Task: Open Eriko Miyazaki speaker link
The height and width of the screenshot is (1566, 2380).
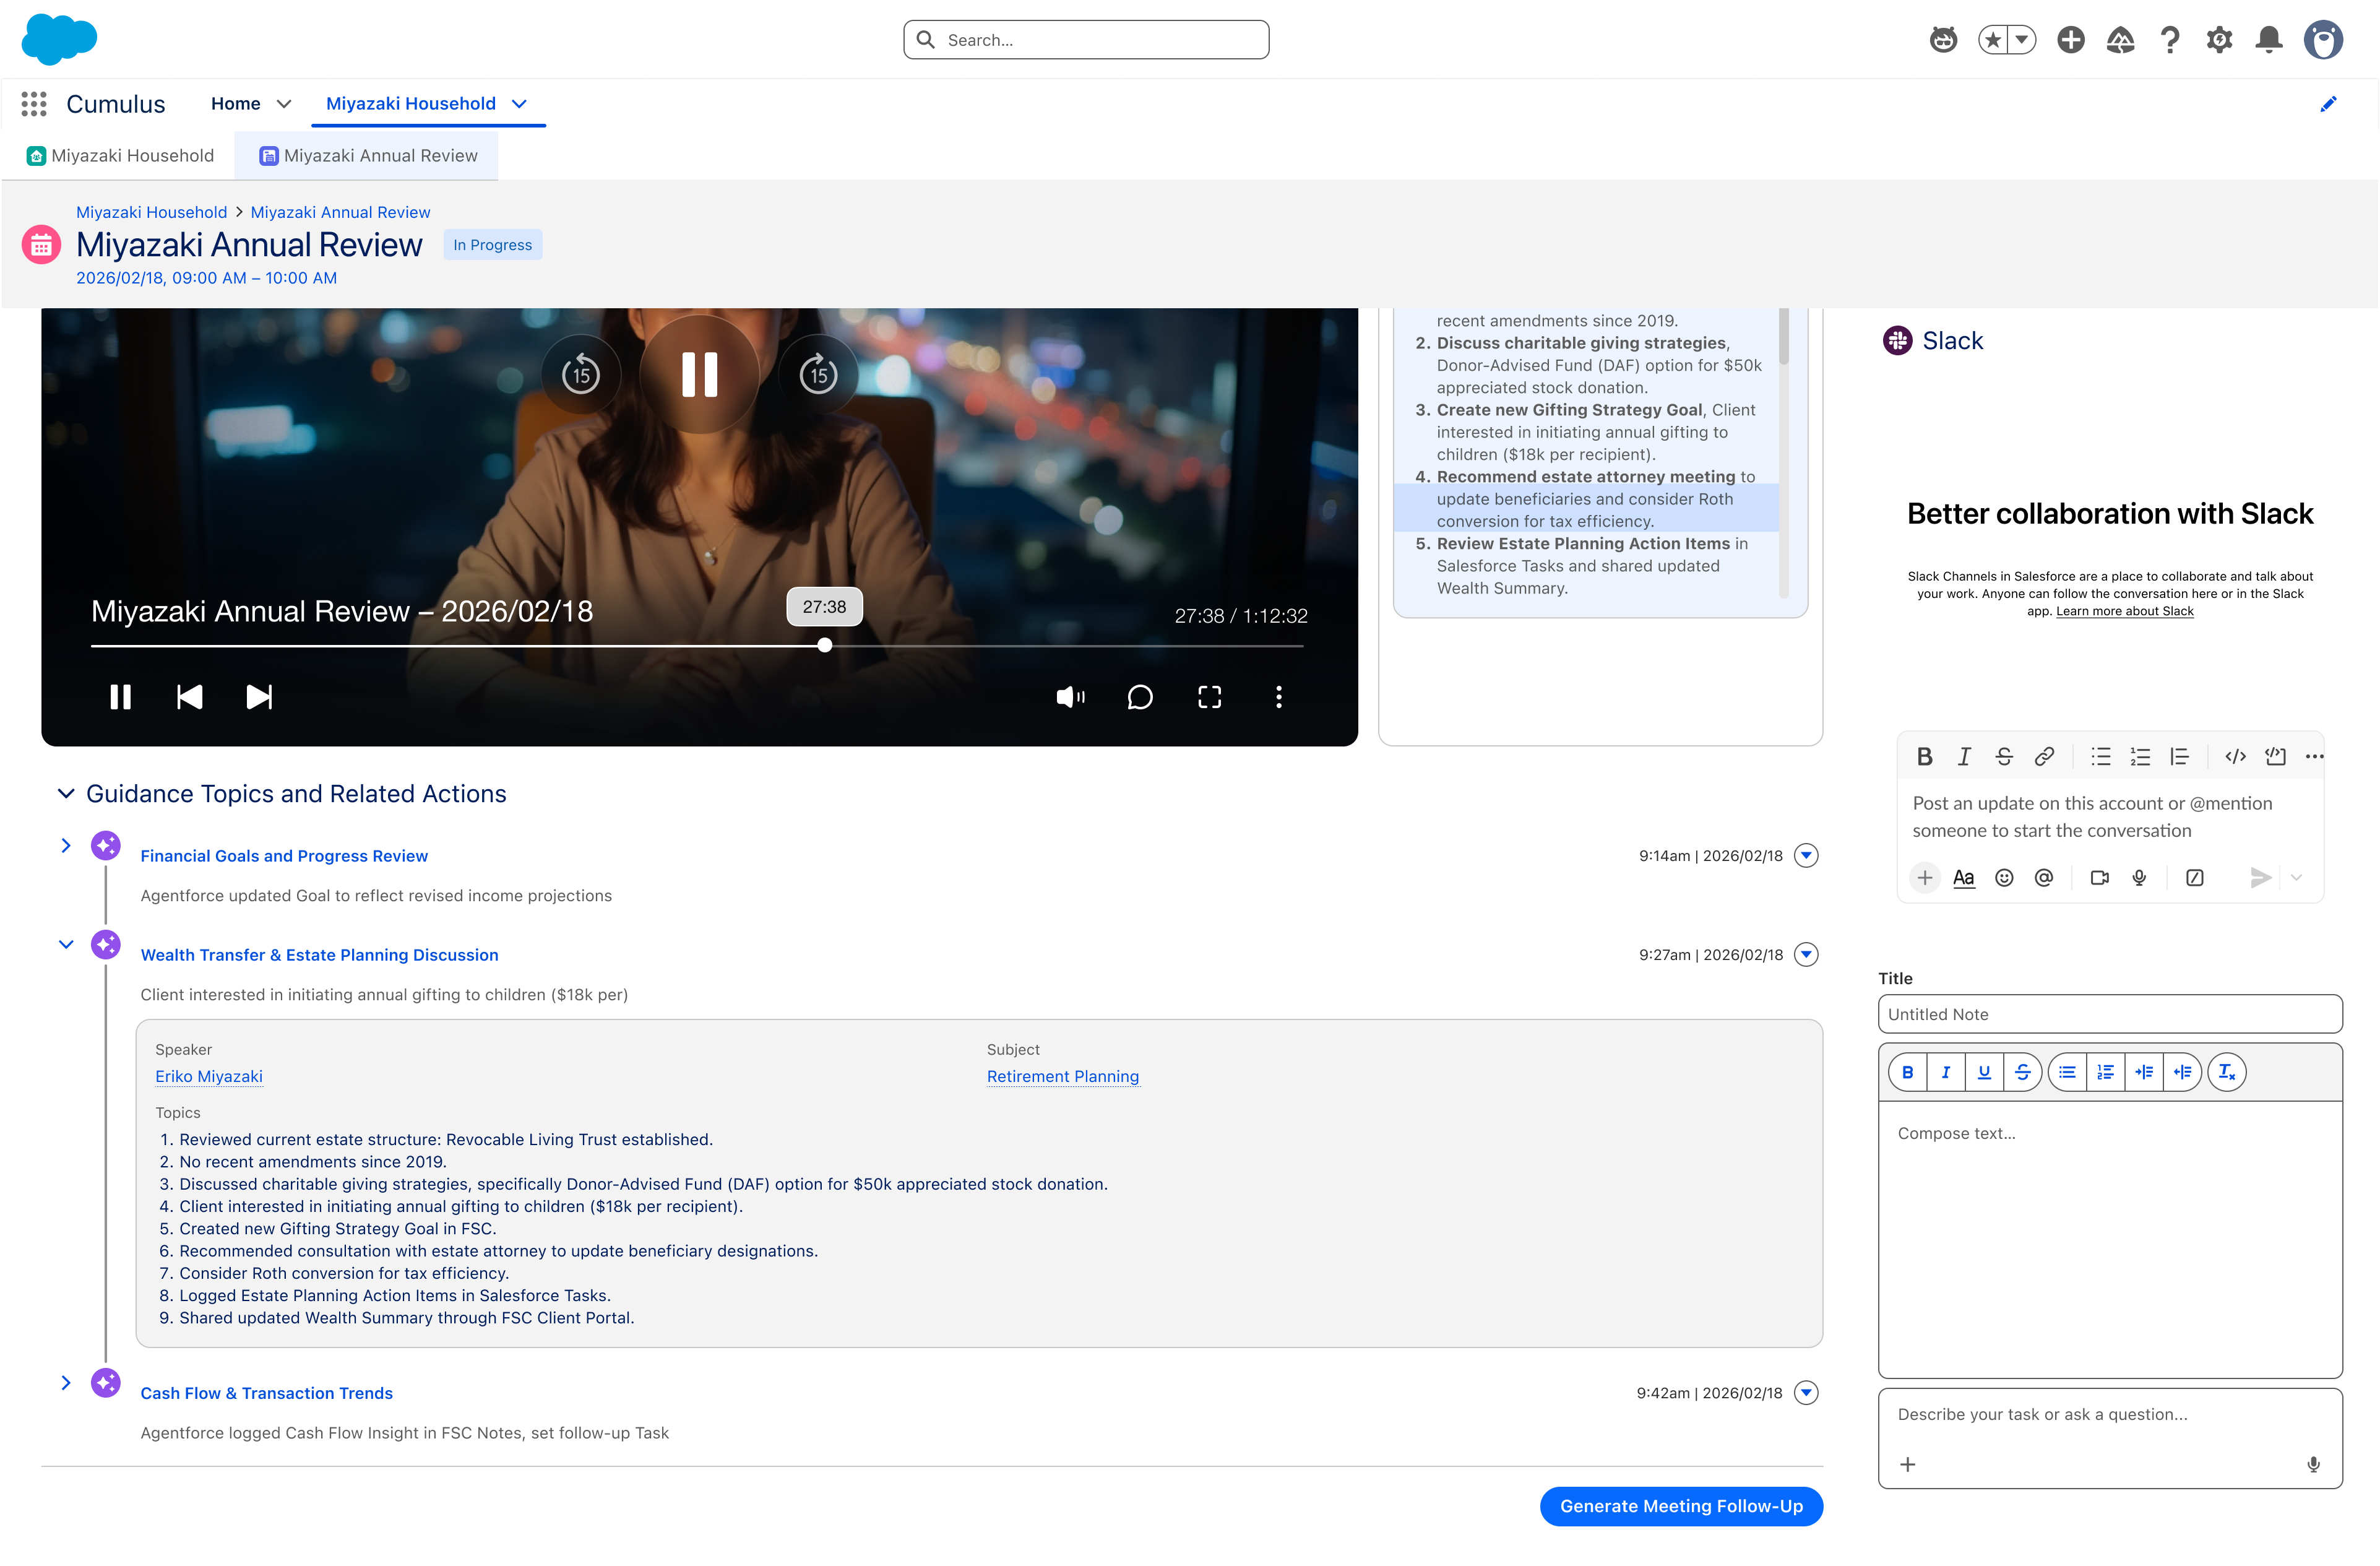Action: pos(209,1076)
